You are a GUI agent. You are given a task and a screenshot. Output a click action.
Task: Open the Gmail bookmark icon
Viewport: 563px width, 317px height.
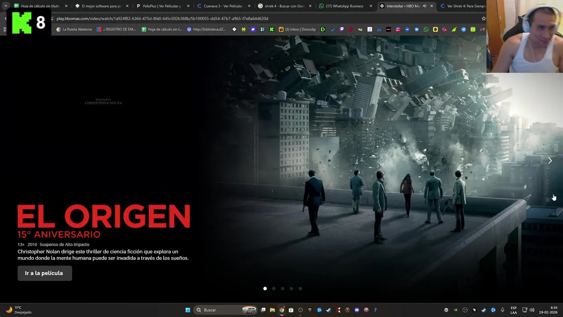(482, 29)
